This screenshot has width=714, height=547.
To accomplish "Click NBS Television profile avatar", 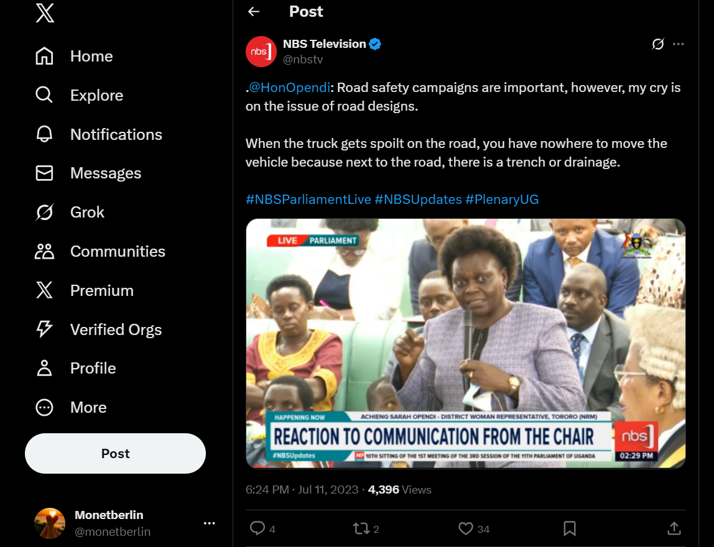I will click(x=261, y=51).
